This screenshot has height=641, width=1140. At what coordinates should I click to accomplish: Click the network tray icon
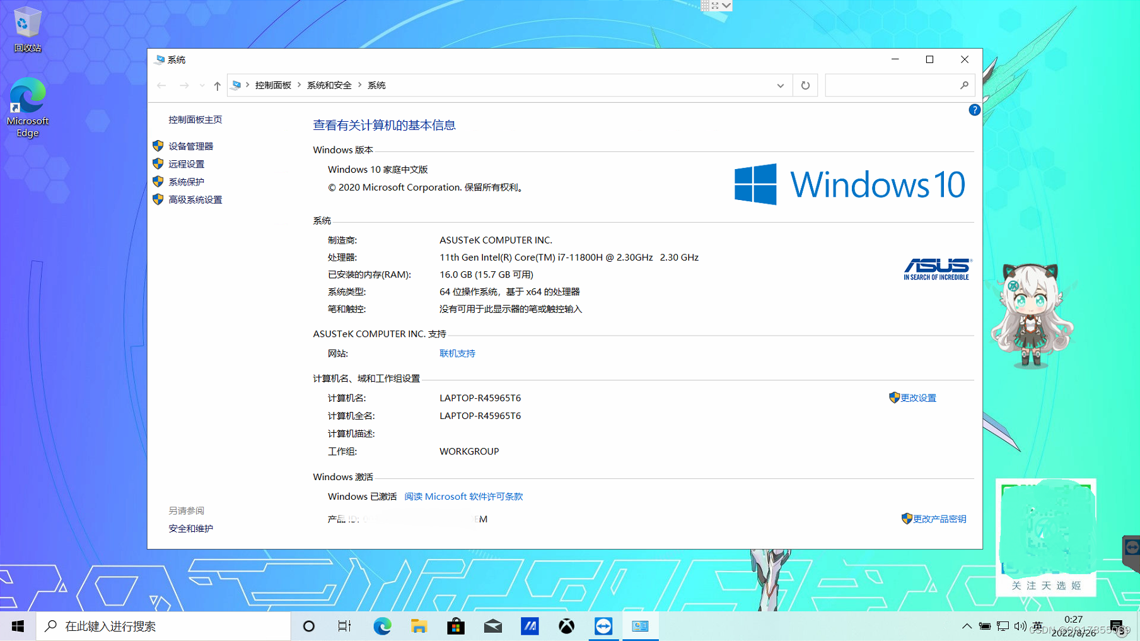click(x=1003, y=626)
